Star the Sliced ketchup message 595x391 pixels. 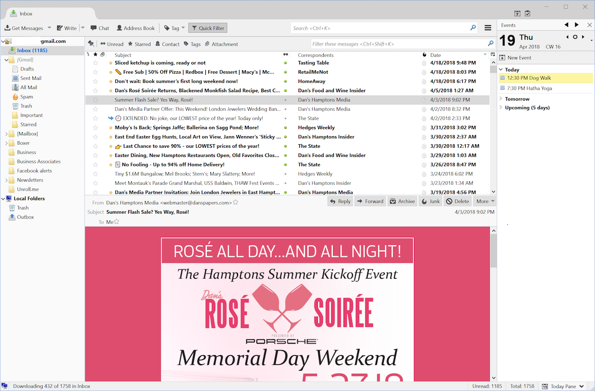pos(96,63)
